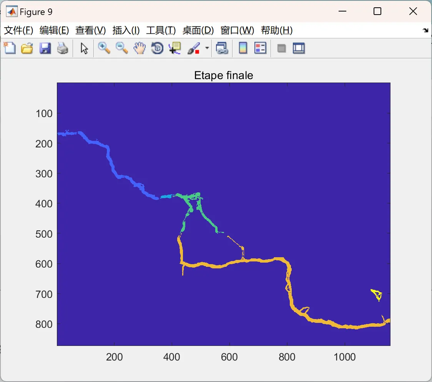Hide plot tools with gray square icon
The height and width of the screenshot is (382, 432).
click(281, 48)
